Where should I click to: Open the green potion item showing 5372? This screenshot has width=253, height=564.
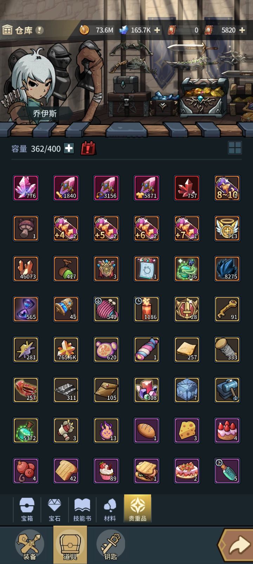(x=26, y=430)
